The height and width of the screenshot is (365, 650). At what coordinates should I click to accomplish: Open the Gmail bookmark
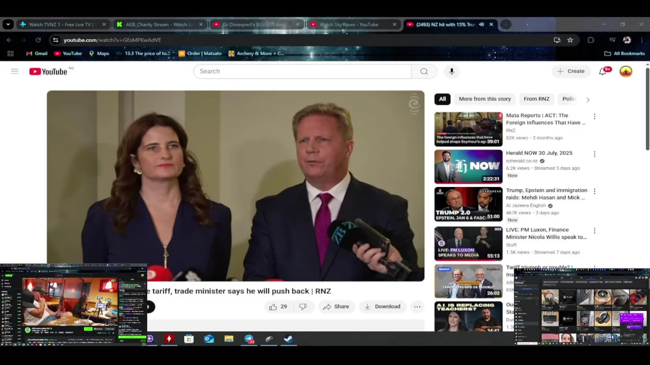(x=36, y=53)
